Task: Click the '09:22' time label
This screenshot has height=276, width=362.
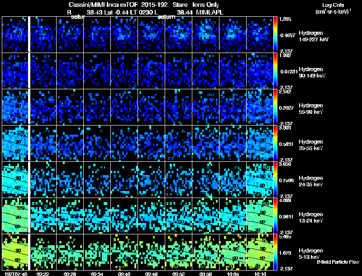Action: click(43, 274)
